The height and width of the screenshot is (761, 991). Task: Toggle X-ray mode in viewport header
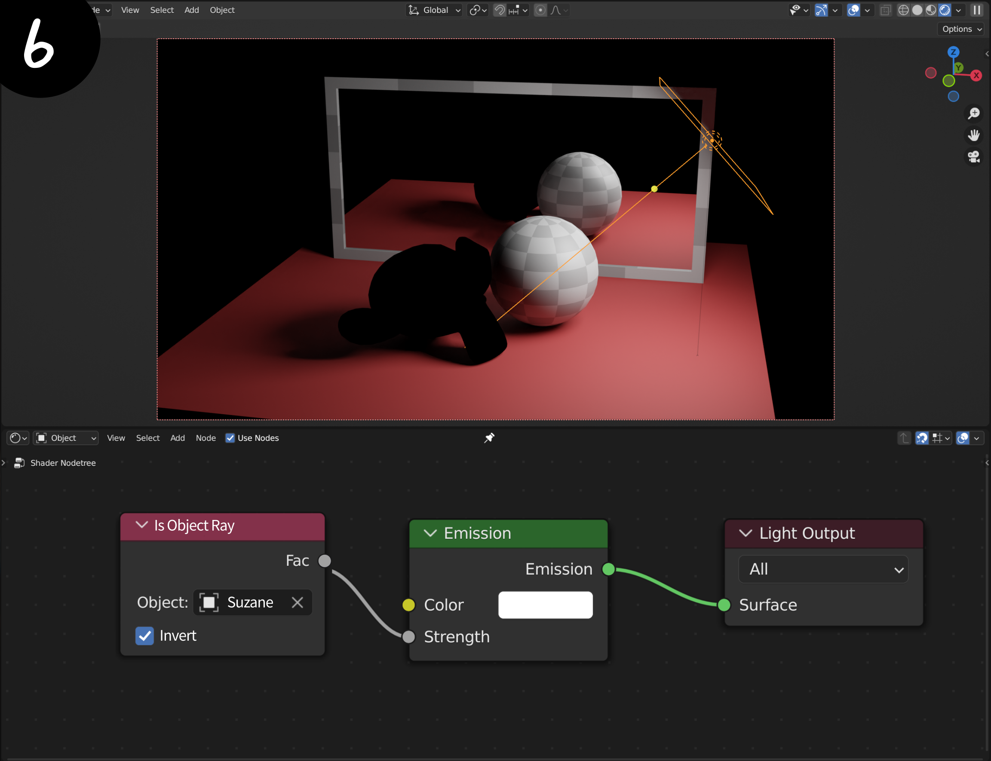coord(885,10)
